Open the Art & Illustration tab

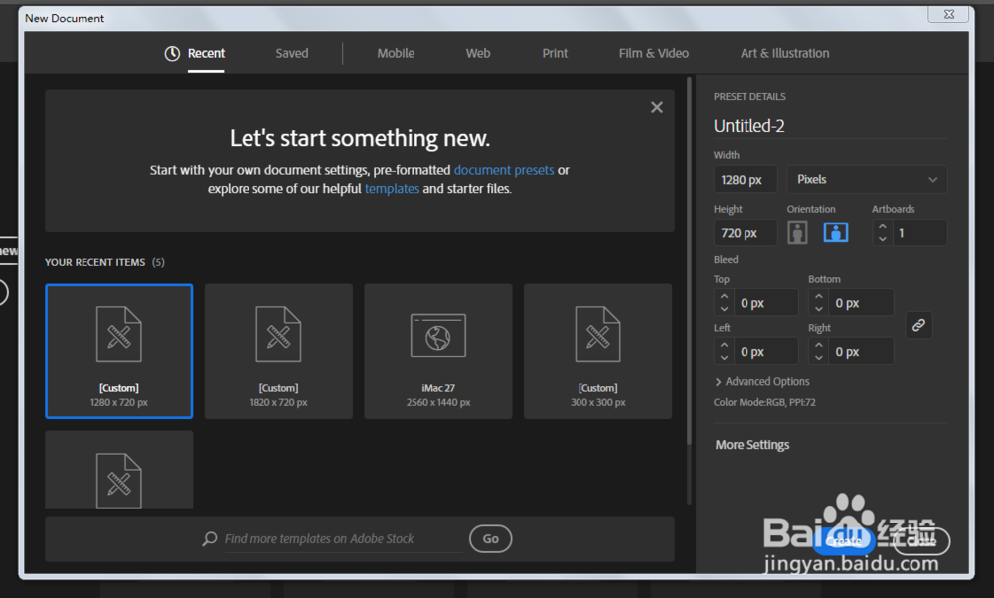[x=785, y=54]
